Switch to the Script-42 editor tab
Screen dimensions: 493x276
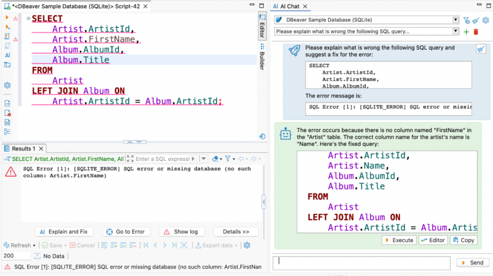pyautogui.click(x=76, y=6)
